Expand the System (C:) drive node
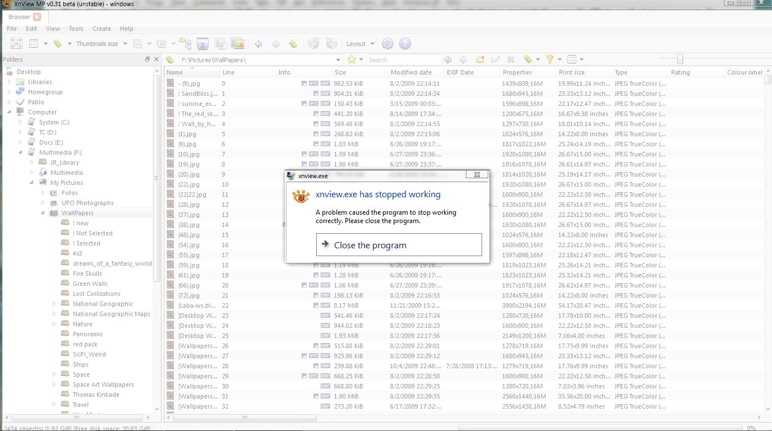This screenshot has width=772, height=431. (20, 122)
